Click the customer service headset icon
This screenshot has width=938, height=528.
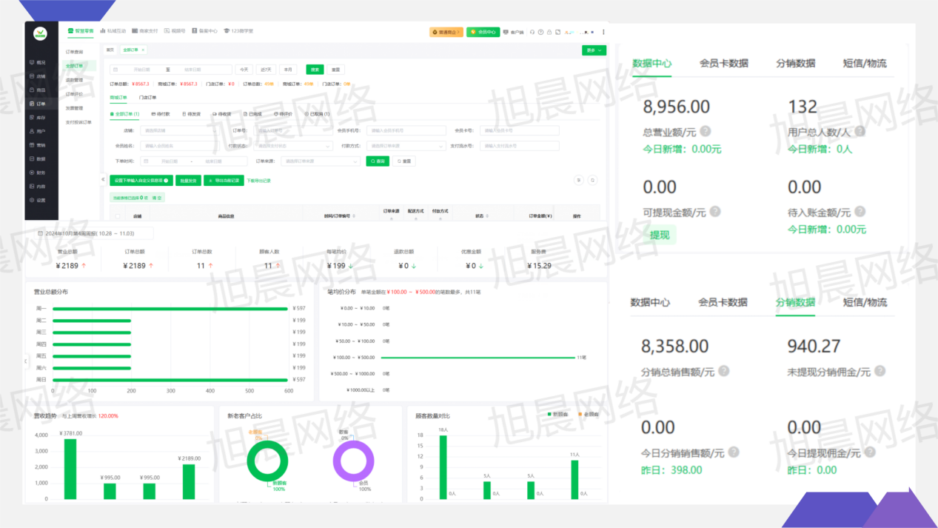point(532,32)
